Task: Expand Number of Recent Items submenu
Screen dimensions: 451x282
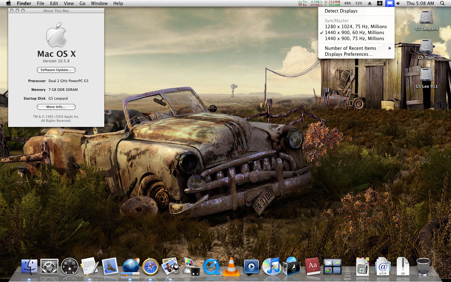Action: tap(356, 48)
